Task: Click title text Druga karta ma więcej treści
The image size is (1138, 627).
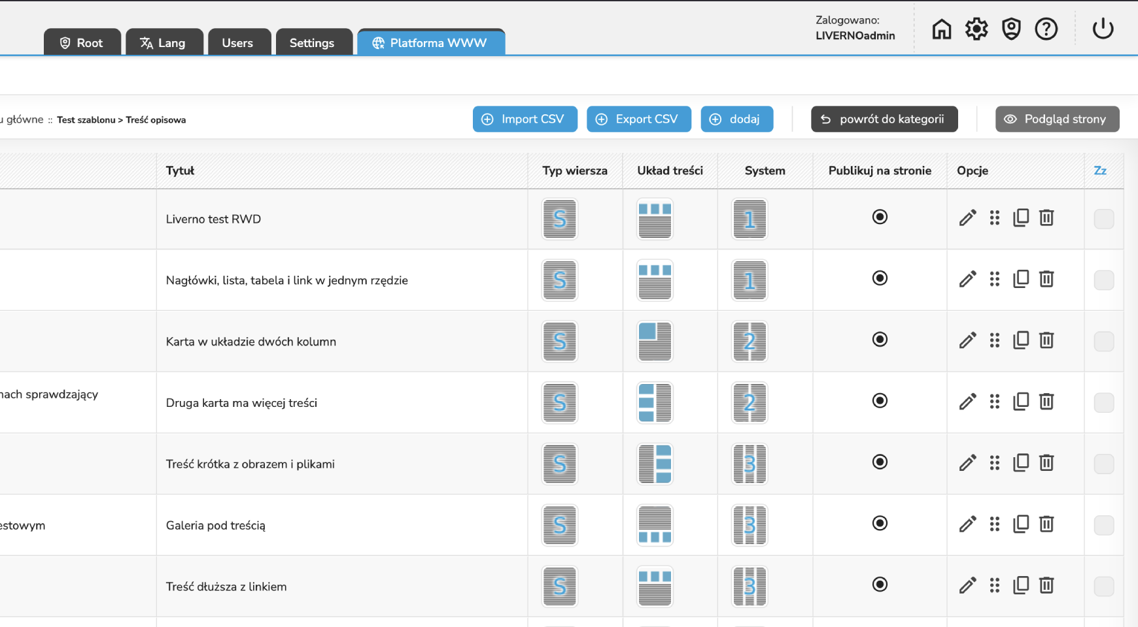Action: coord(241,402)
